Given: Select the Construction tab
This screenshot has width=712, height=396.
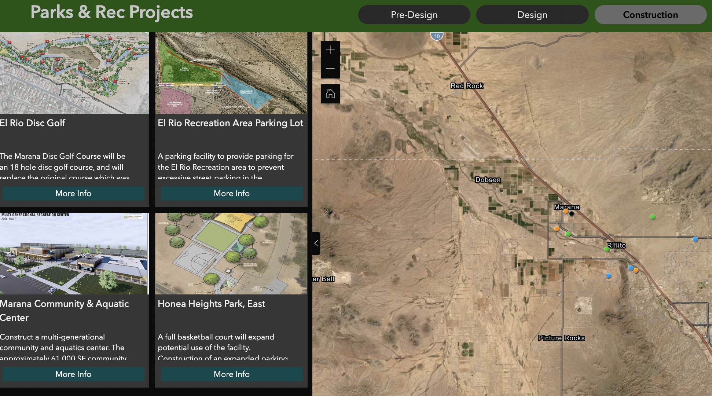Looking at the screenshot, I should click(x=650, y=15).
